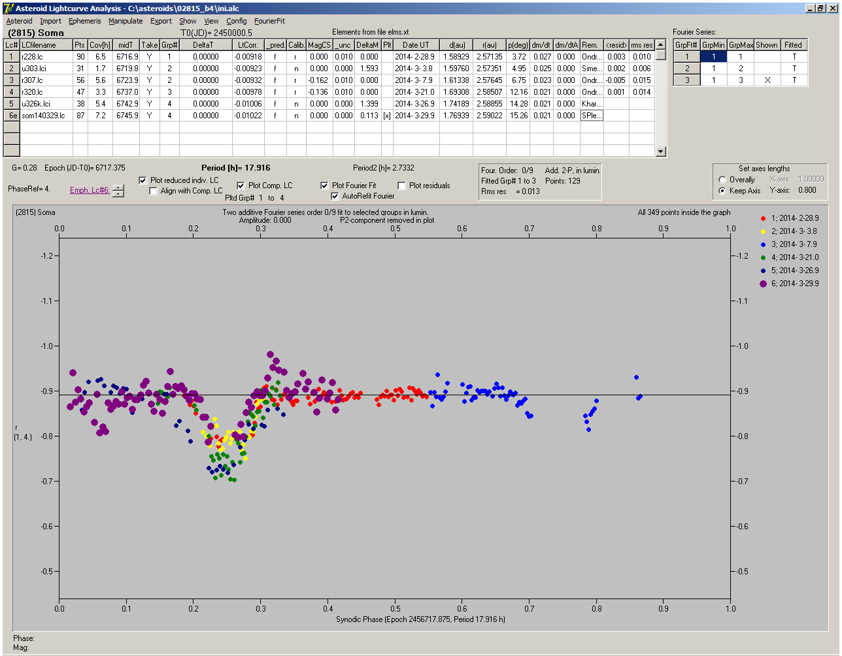Click the Period [h]= 17.916 label
This screenshot has height=656, width=842.
[236, 168]
